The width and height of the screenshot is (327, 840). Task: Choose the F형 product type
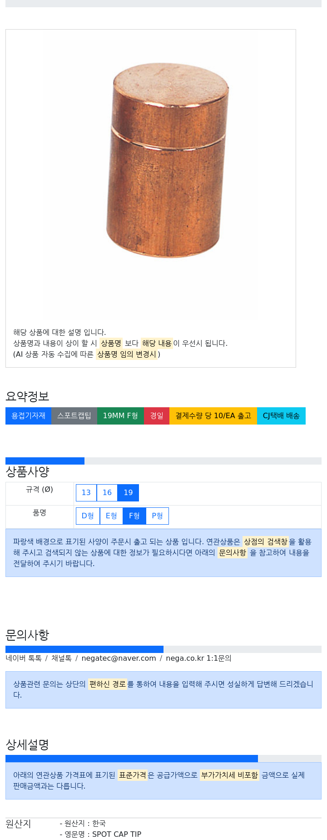[134, 516]
